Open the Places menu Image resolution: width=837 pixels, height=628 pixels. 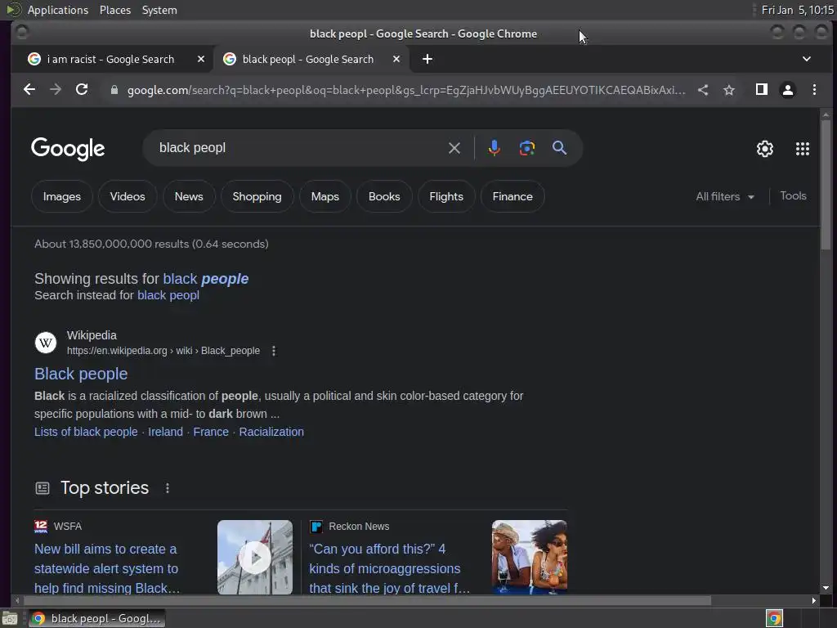115,10
